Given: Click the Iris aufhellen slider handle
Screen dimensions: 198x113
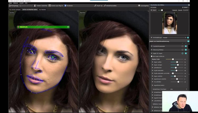Looking at the screenshot, I should [178, 82].
